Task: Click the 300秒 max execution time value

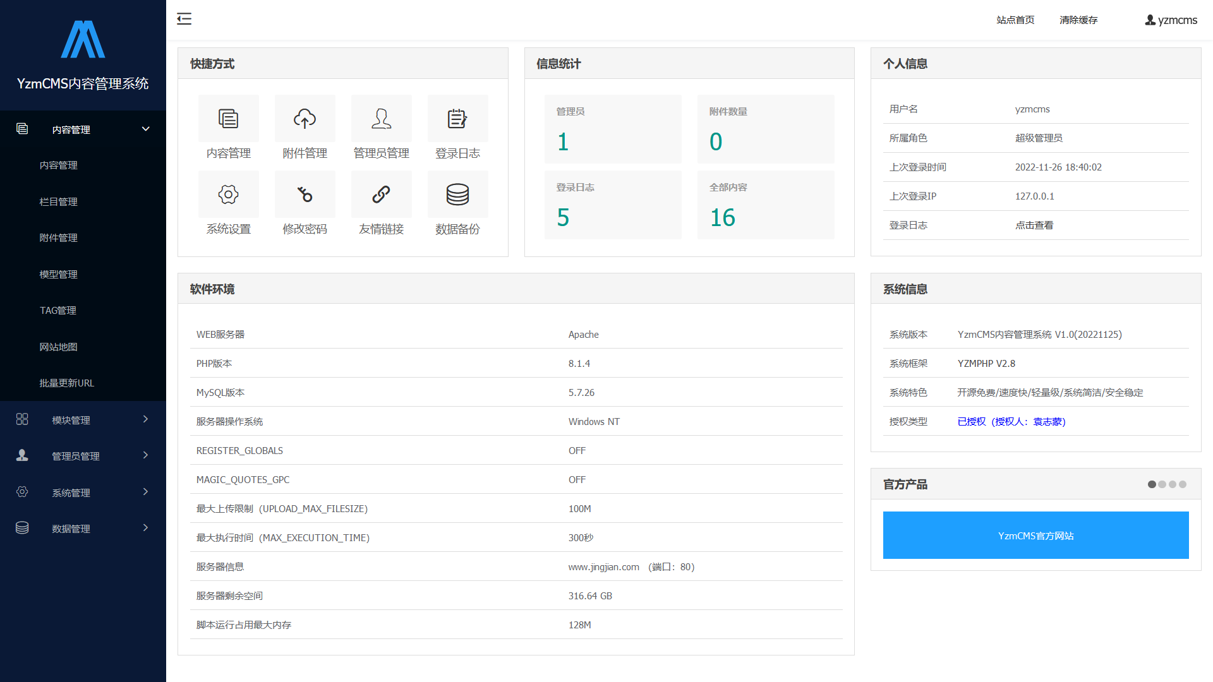Action: 581,538
